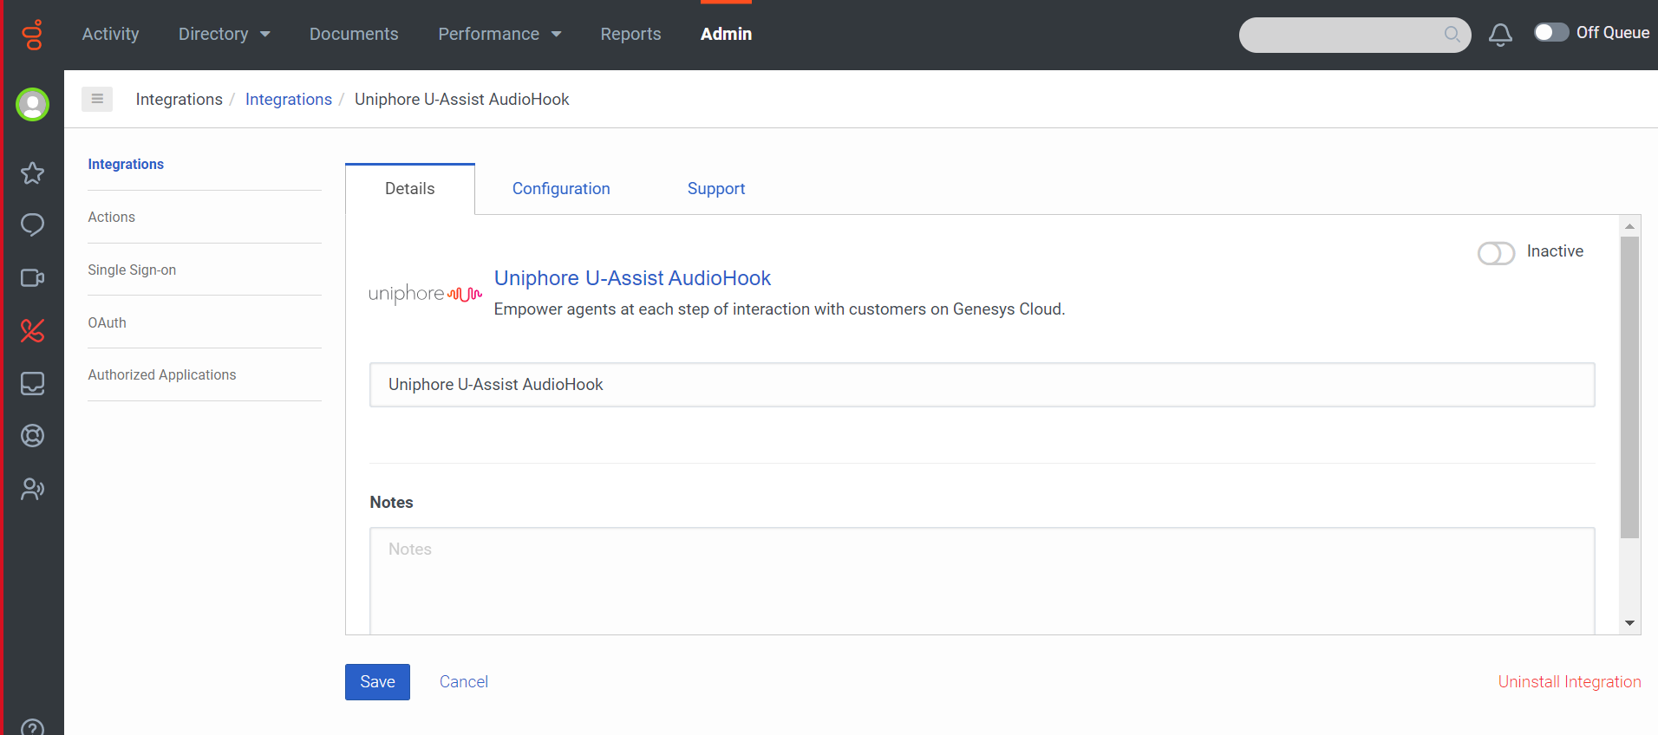Image resolution: width=1658 pixels, height=735 pixels.
Task: Click the Uninstall Integration link
Action: click(1570, 682)
